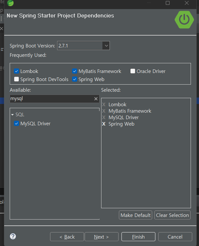This screenshot has width=199, height=246.
Task: Collapse the SQL category
Action: point(13,115)
